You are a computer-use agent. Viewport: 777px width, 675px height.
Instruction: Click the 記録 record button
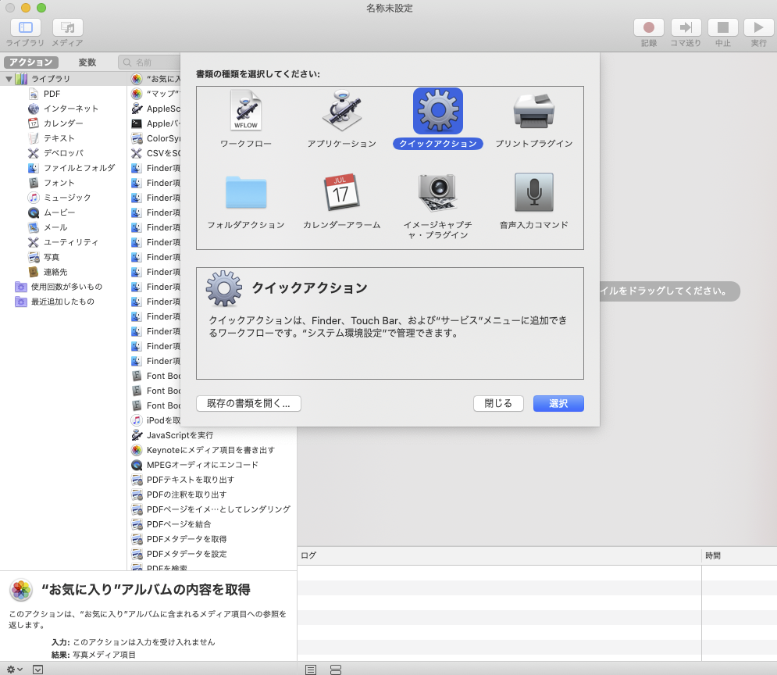click(649, 27)
